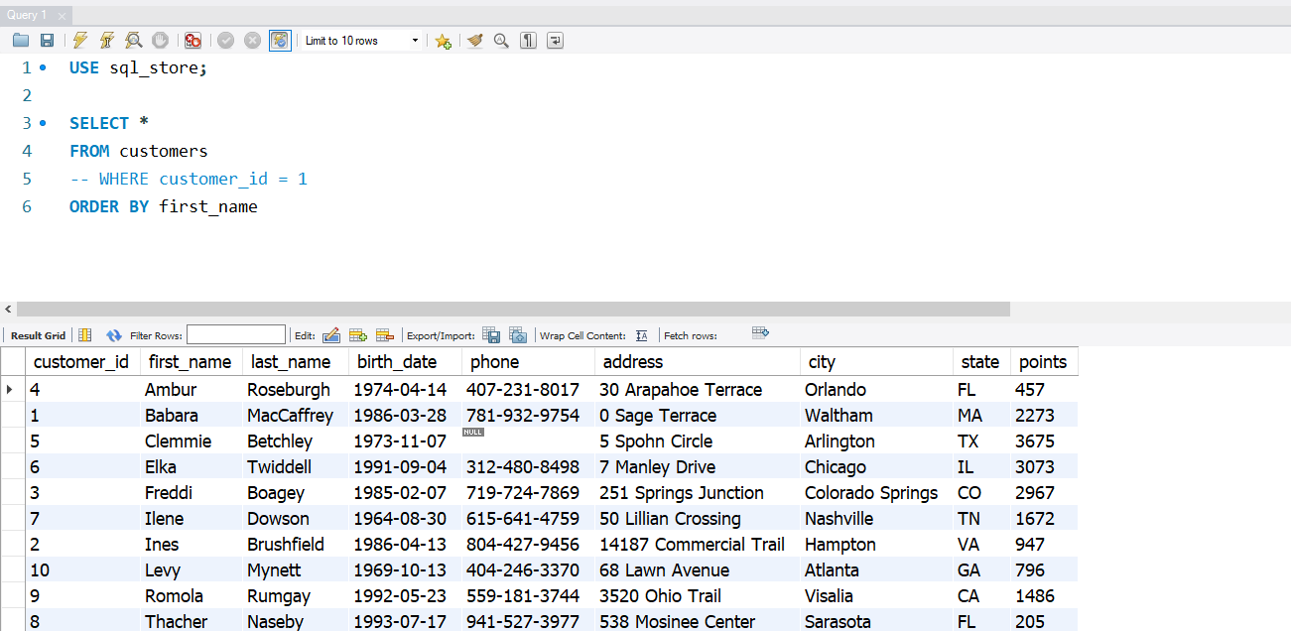
Task: Toggle invisible characters pilcrow icon
Action: point(529,41)
